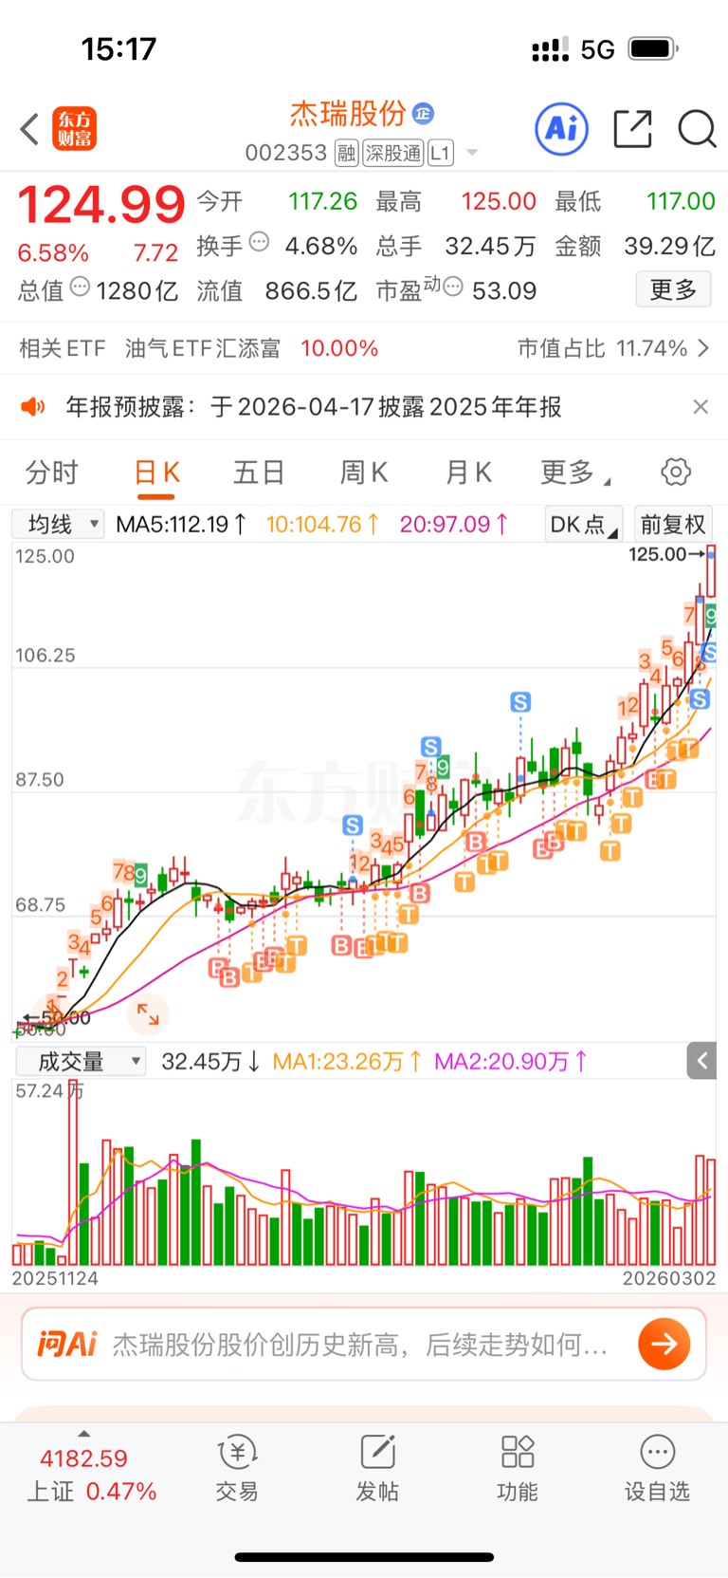
Task: Tap the MA20 97.09 value
Action: 454,524
